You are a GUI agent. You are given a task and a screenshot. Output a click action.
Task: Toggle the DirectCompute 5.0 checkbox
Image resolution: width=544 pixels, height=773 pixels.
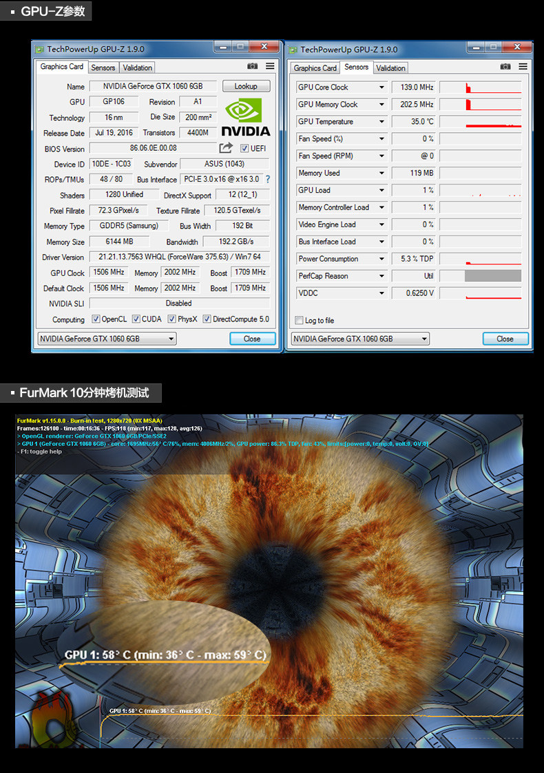click(x=207, y=319)
